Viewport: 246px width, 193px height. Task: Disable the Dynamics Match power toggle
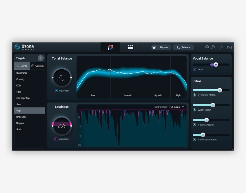pos(194,95)
